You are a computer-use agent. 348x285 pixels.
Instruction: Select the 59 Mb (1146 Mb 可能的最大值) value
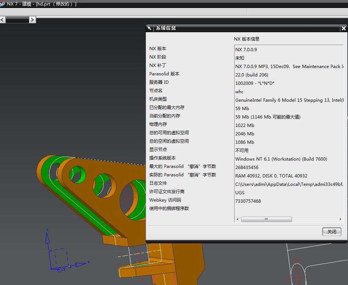(267, 117)
